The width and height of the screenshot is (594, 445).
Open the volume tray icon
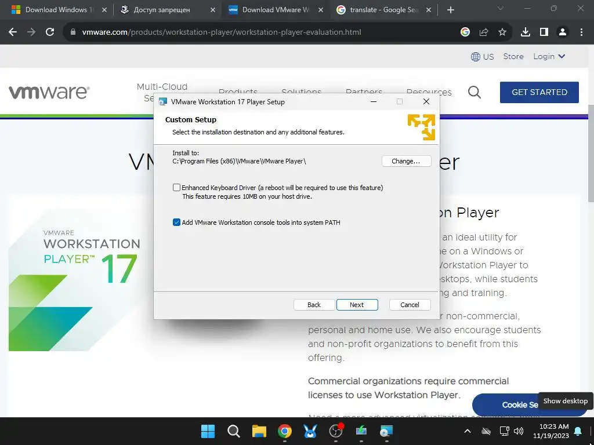(x=519, y=431)
